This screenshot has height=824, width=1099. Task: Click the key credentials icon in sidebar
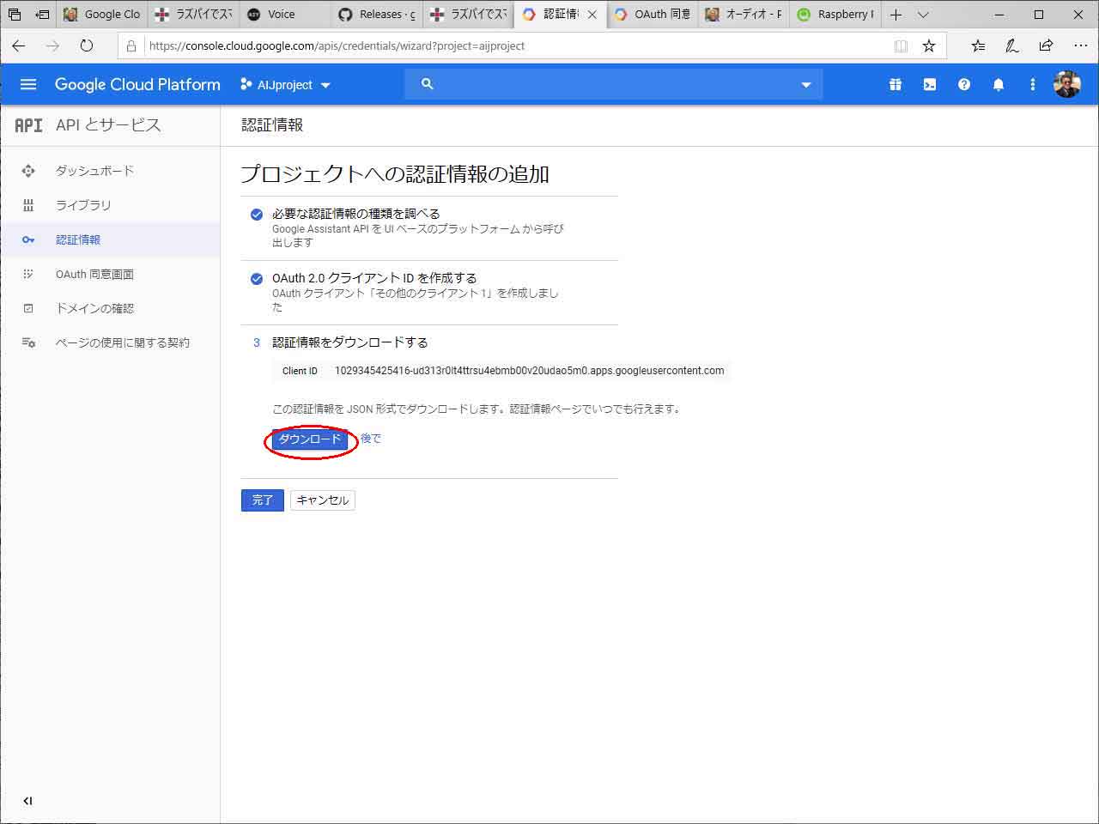tap(28, 239)
